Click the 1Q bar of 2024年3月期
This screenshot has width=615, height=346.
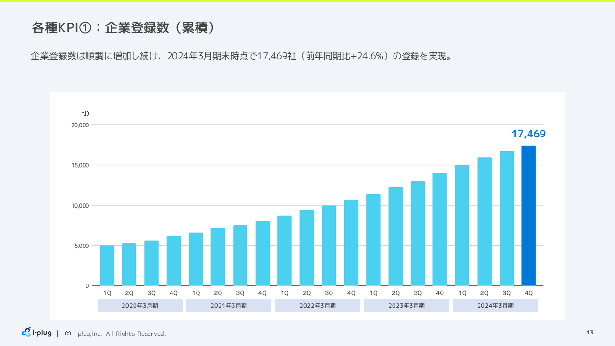462,225
